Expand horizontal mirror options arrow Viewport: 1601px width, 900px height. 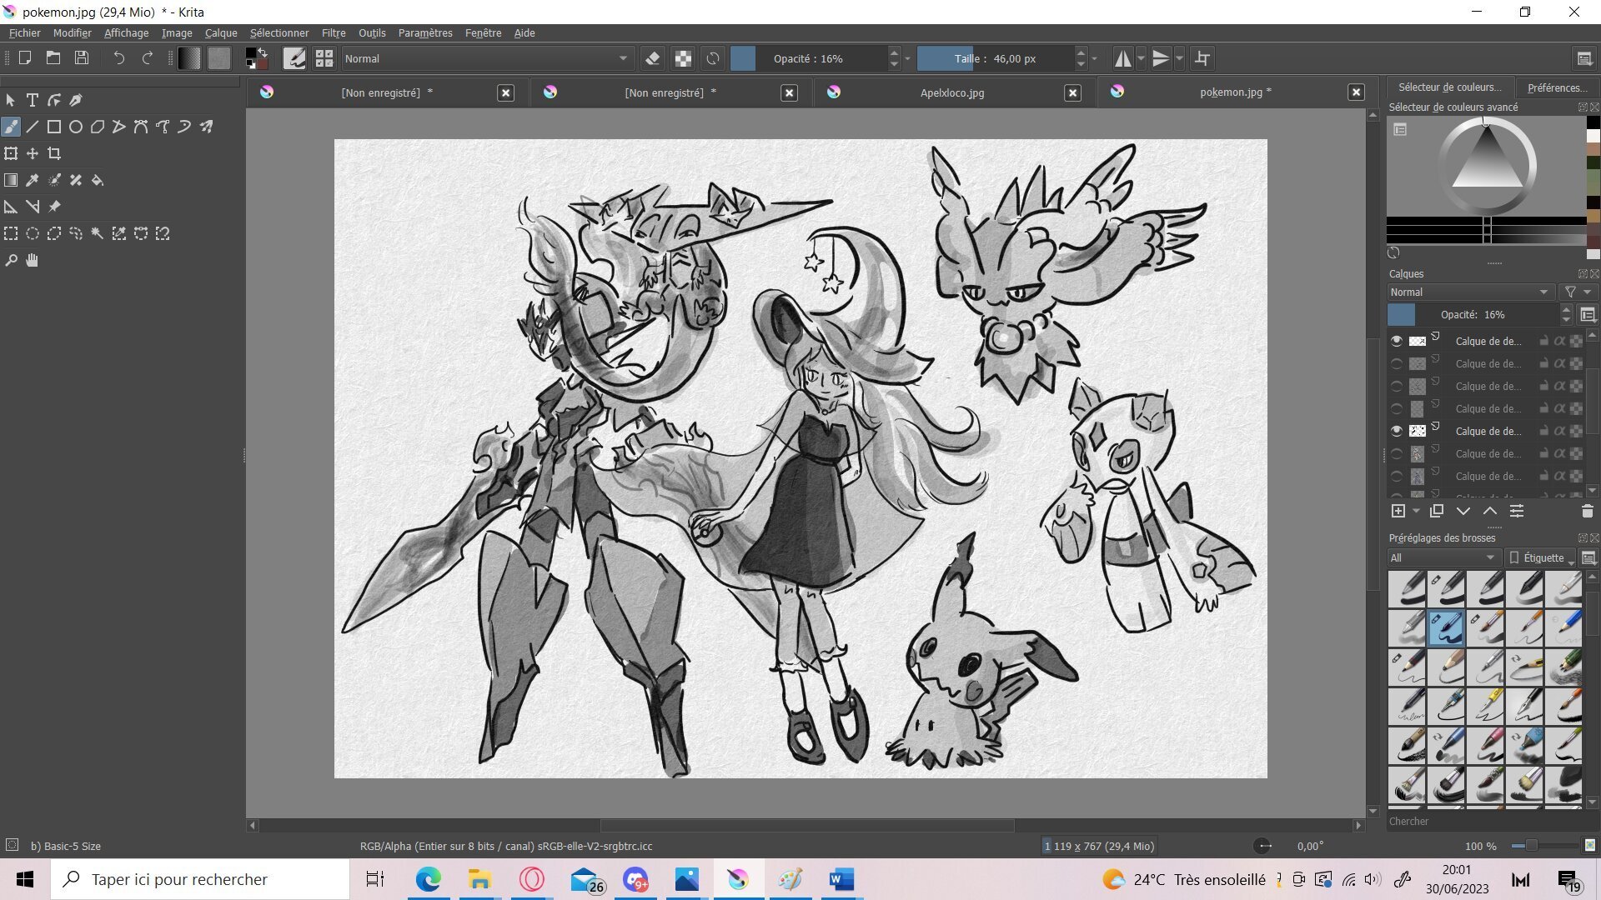click(x=1141, y=58)
